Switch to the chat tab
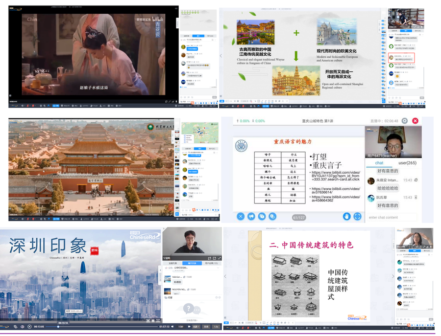441x336 pixels. (379, 163)
